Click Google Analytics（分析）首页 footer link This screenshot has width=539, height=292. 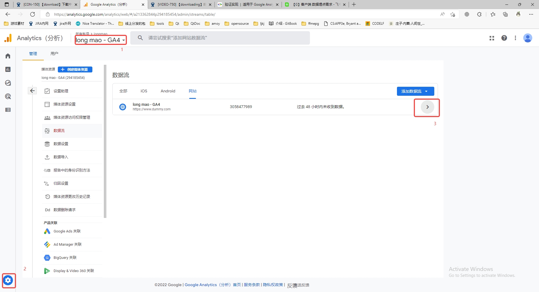213,285
